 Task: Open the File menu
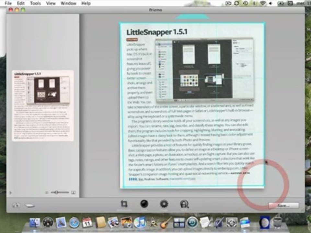point(8,3)
